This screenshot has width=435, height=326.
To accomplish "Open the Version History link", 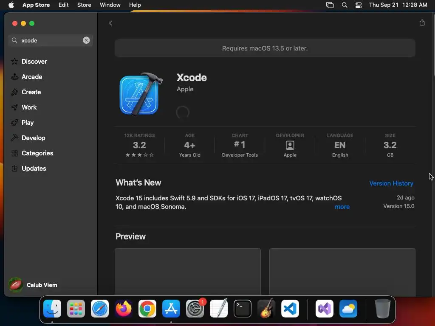I will (391, 183).
